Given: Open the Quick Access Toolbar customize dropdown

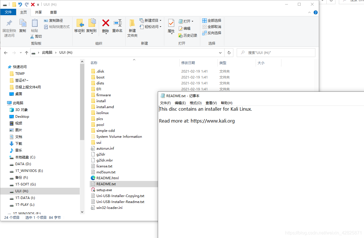Looking at the screenshot, I should 38,5.
